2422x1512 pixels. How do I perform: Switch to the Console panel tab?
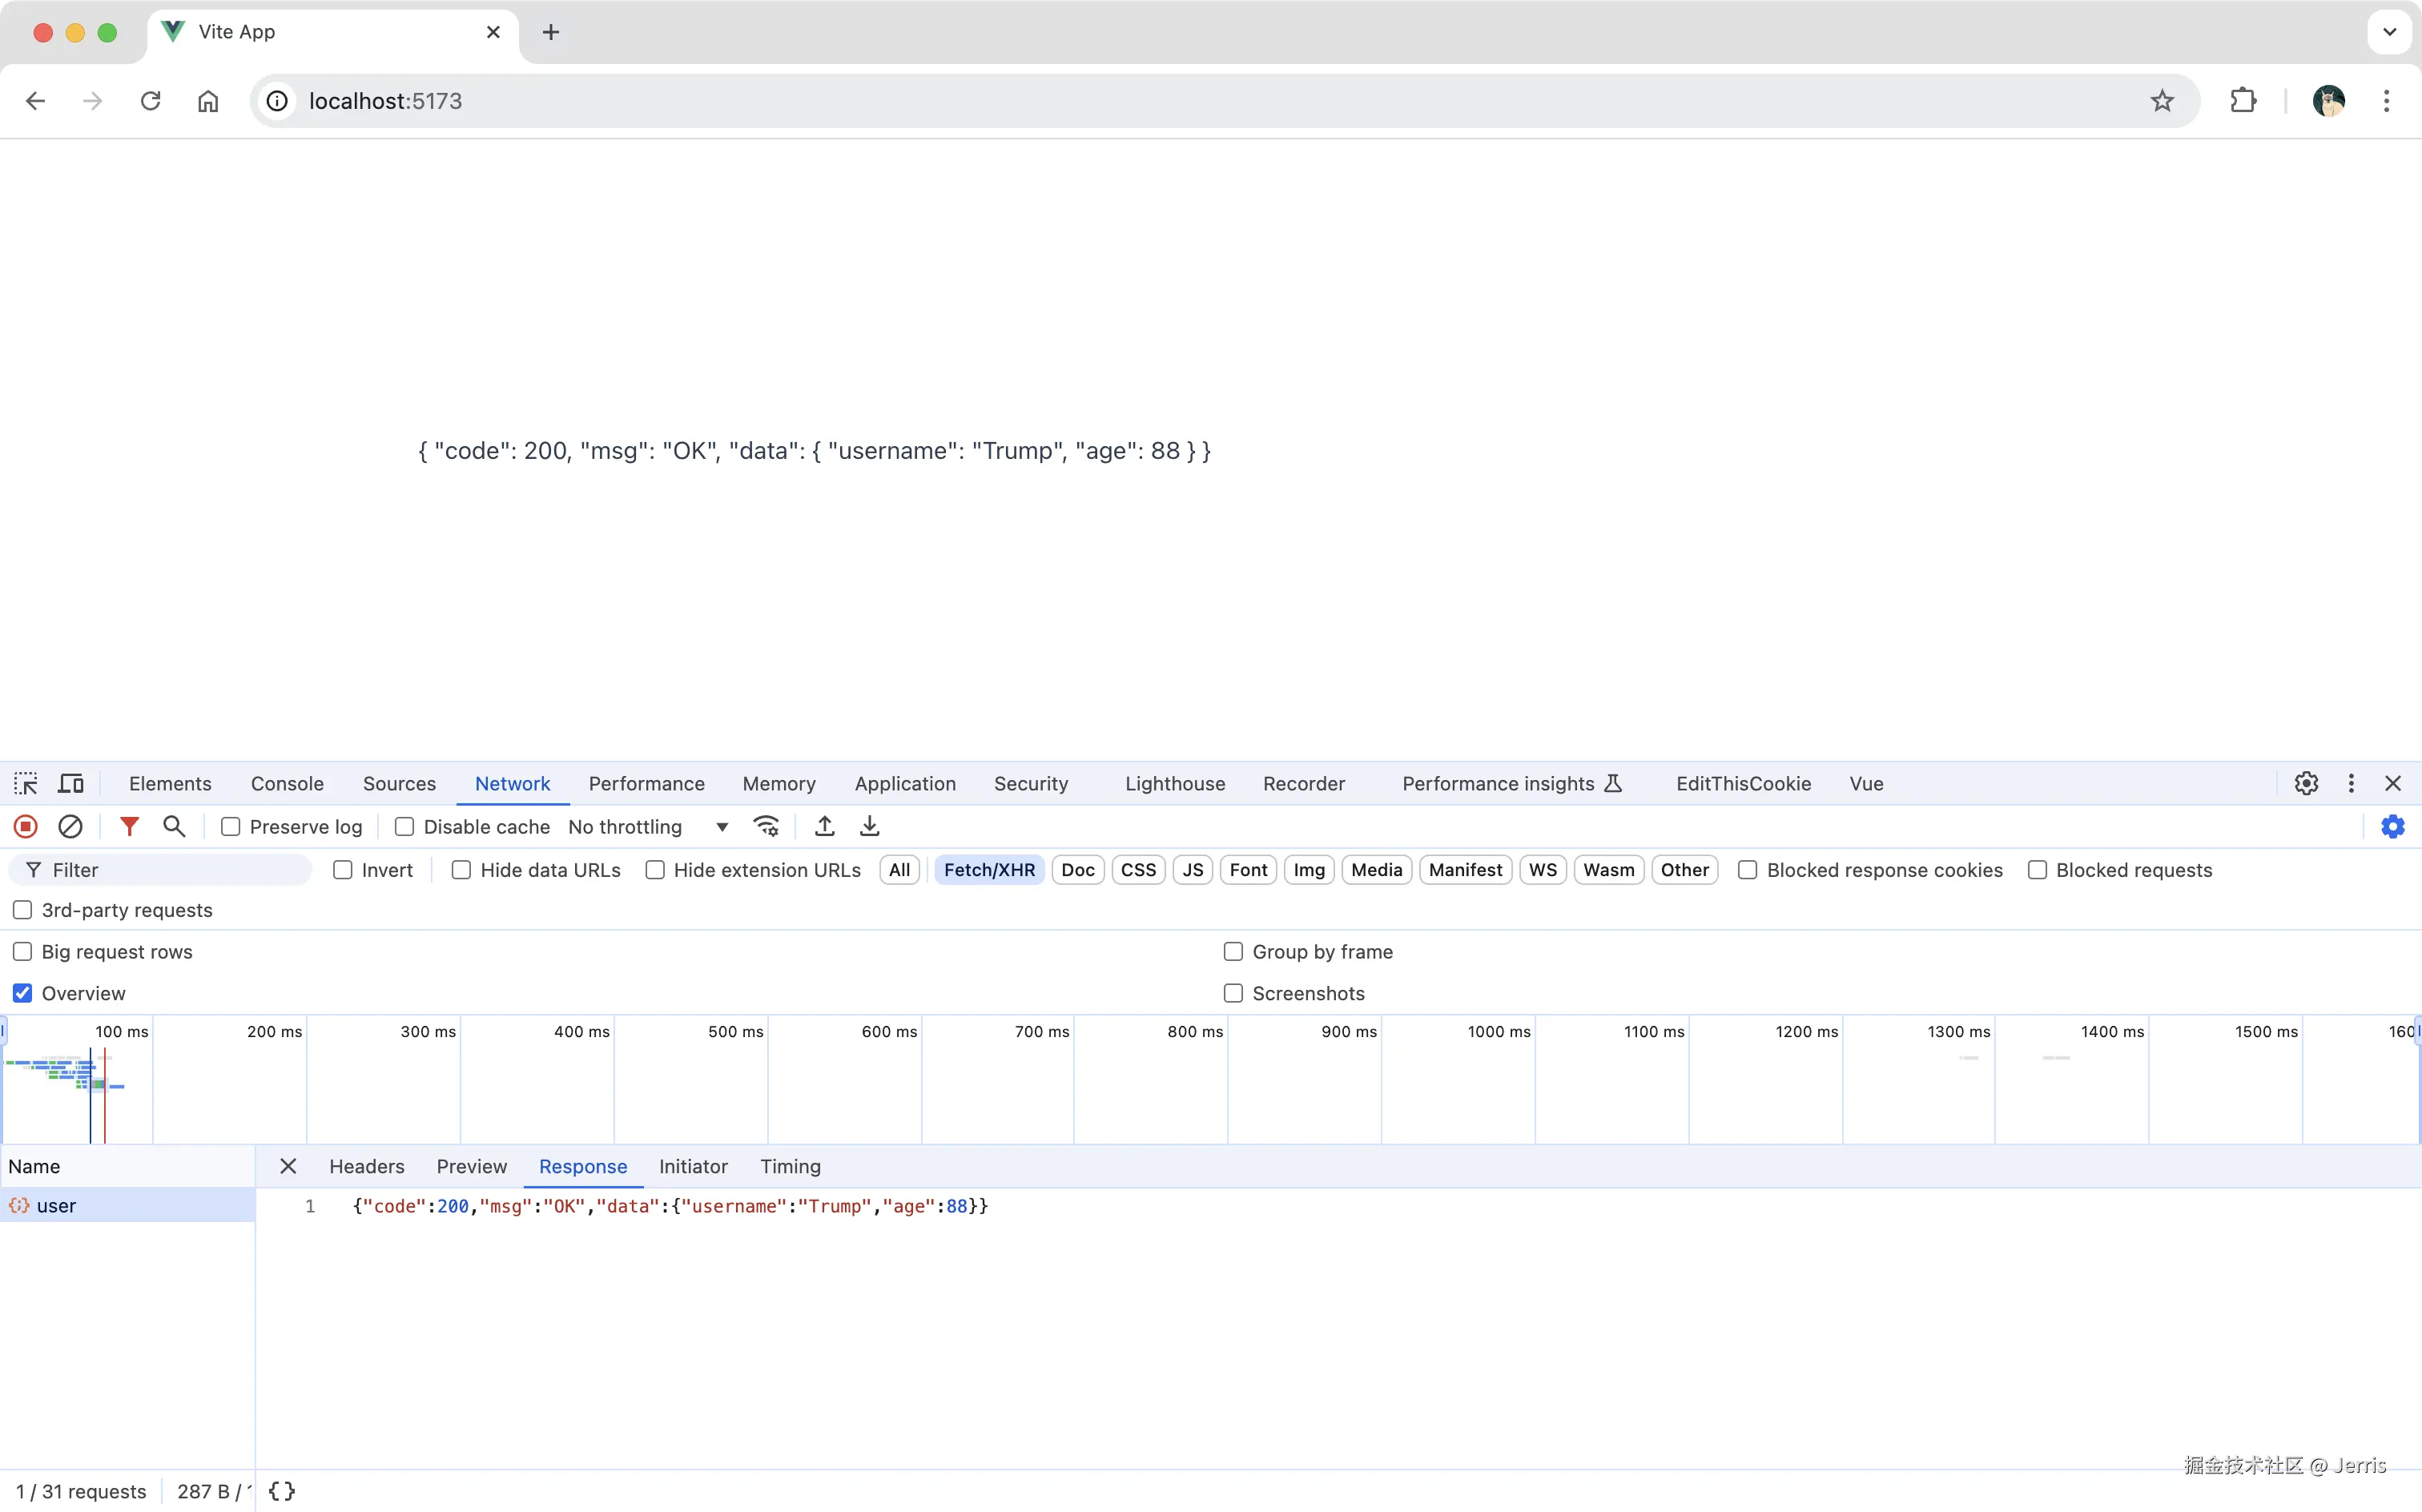(287, 783)
